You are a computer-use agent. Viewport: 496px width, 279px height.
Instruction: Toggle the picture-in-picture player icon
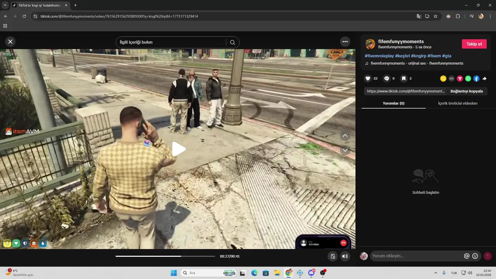tap(332, 256)
